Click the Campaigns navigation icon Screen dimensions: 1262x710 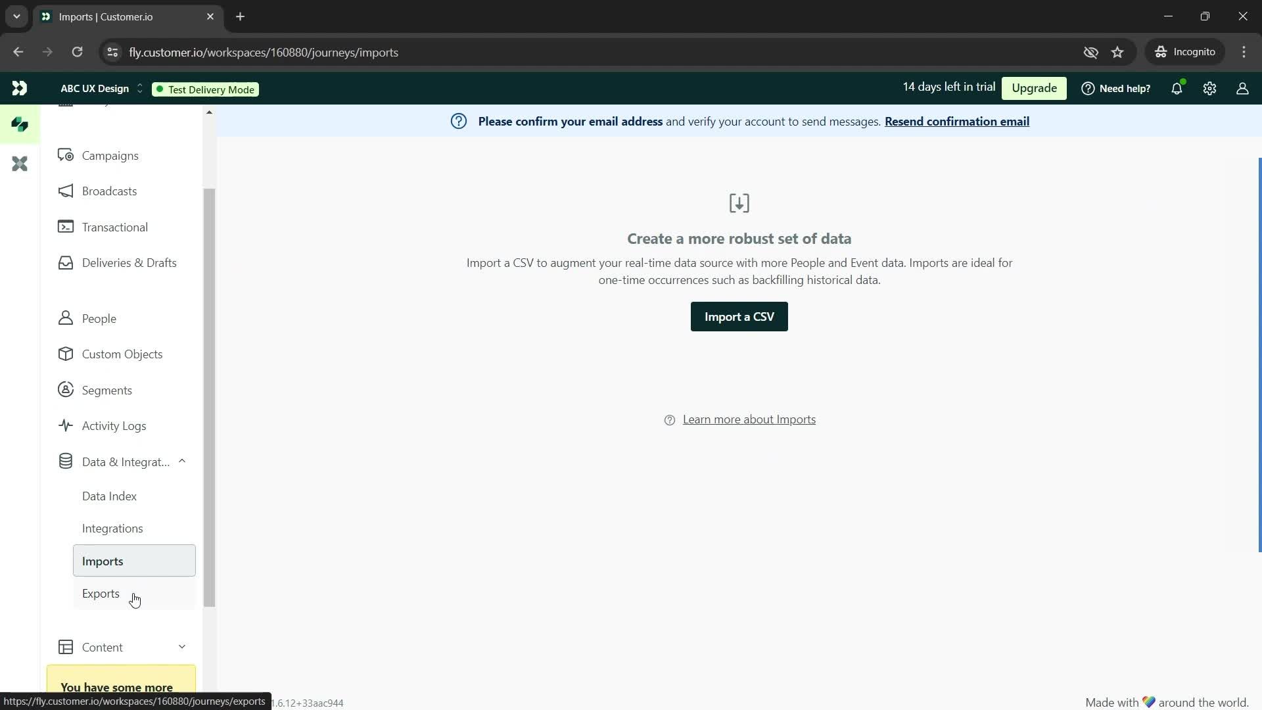pyautogui.click(x=67, y=155)
